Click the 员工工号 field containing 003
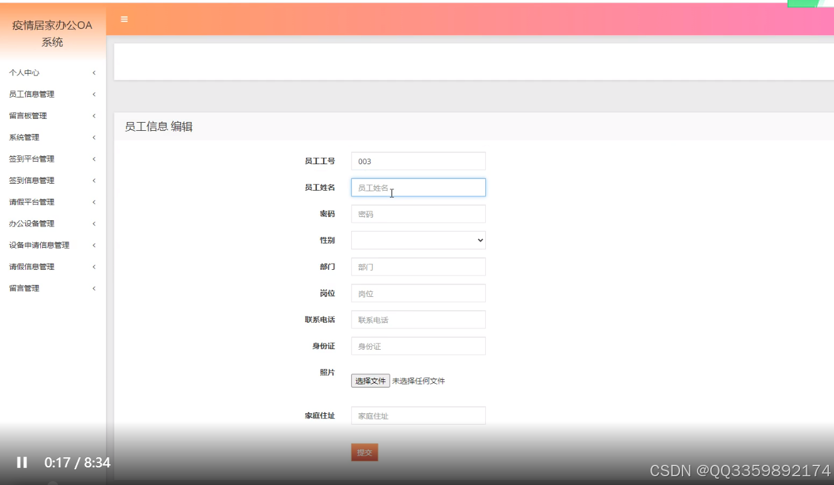Screen dimensions: 834x485 click(x=419, y=161)
